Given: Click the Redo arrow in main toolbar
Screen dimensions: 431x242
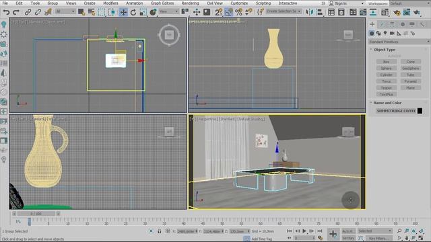Looking at the screenshot, I should click(16, 12).
